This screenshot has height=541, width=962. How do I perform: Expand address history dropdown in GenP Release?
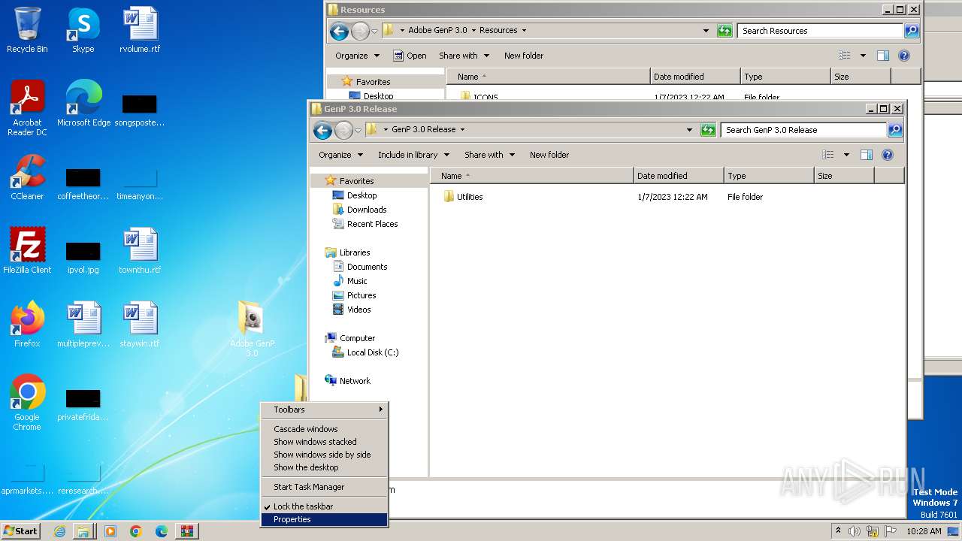pyautogui.click(x=689, y=130)
